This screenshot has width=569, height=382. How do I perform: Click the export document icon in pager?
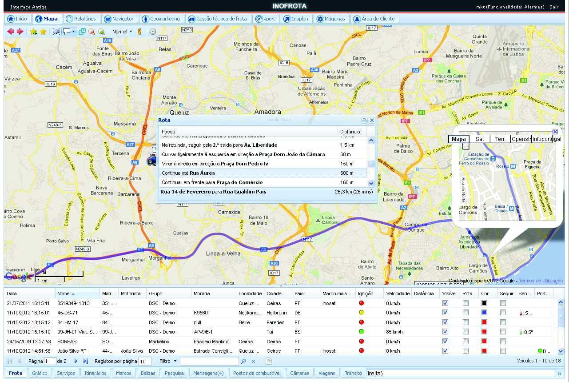coord(269,361)
